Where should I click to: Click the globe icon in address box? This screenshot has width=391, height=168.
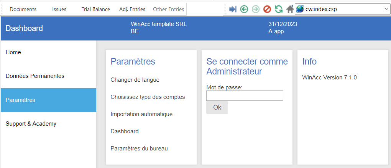click(x=300, y=10)
